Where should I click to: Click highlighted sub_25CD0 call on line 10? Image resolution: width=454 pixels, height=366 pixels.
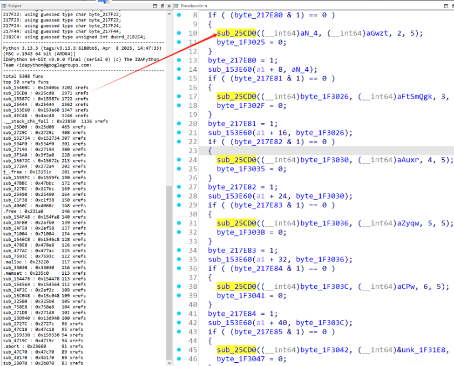[236, 33]
